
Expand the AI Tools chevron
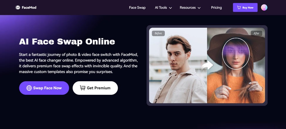pyautogui.click(x=170, y=8)
